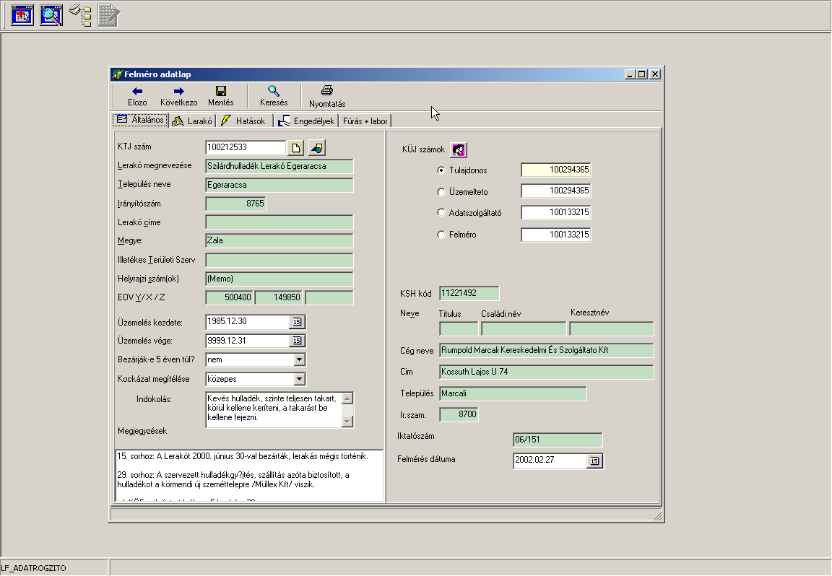The width and height of the screenshot is (832, 576).
Task: Click the EOV X field 149850
Action: click(x=279, y=297)
